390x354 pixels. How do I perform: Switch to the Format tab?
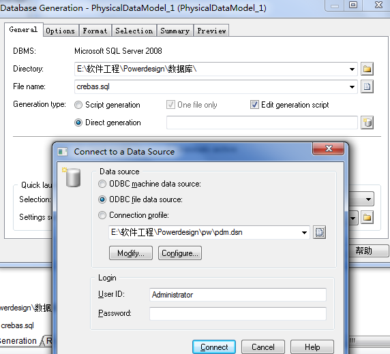[95, 31]
